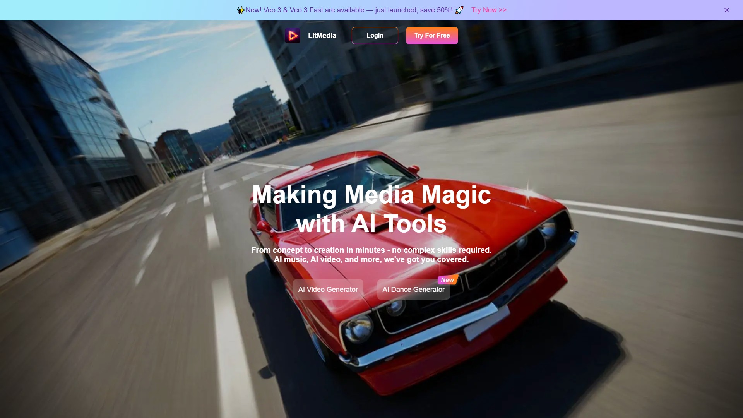This screenshot has width=743, height=418.
Task: Open AI Dance Generator
Action: coord(413,290)
